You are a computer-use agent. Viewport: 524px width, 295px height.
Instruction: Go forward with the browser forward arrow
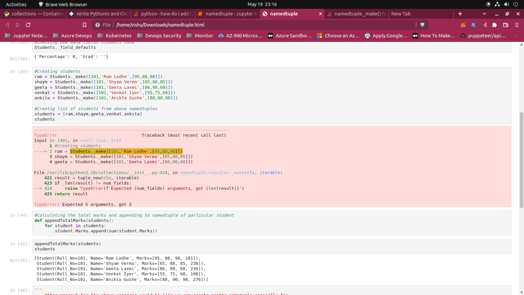coord(18,25)
